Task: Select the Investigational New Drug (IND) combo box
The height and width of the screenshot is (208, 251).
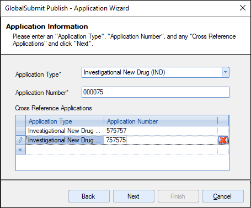Action: 156,72
